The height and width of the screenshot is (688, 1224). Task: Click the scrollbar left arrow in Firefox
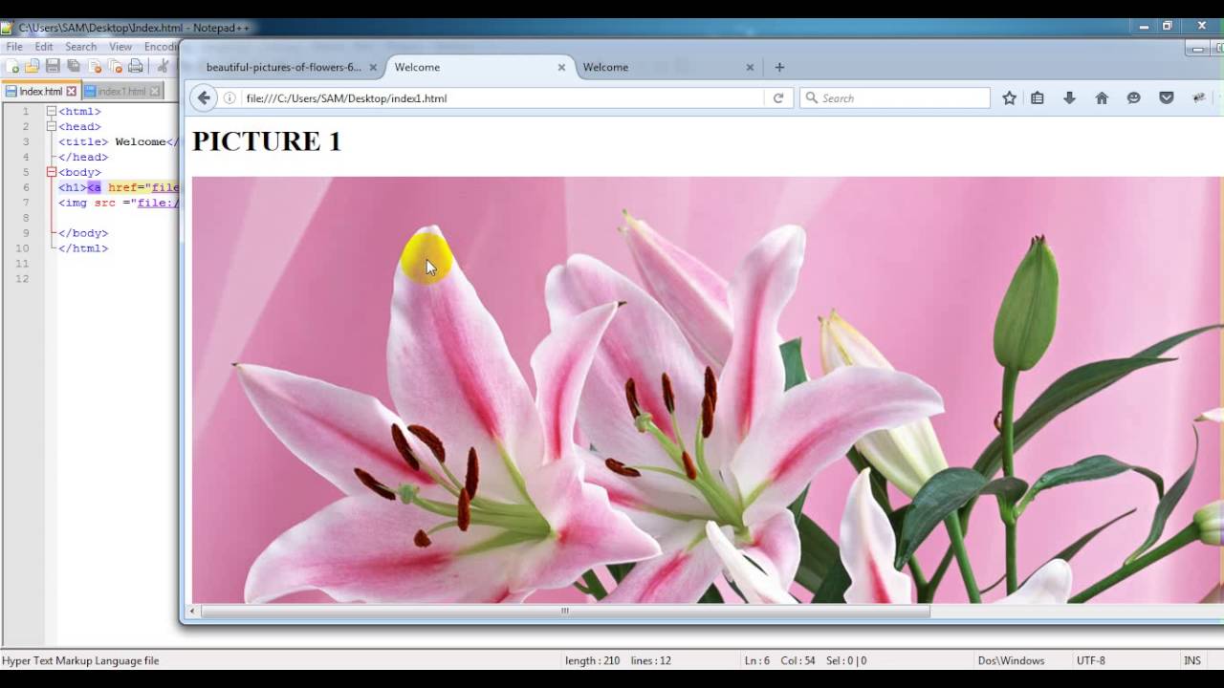(x=192, y=611)
